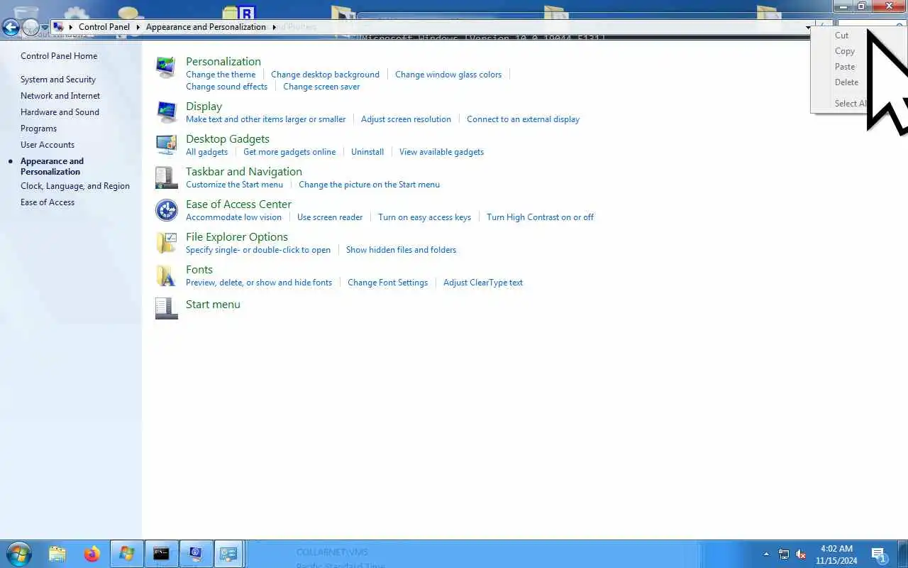Click the Control Panel breadcrumb segment
Image resolution: width=908 pixels, height=568 pixels.
point(104,27)
